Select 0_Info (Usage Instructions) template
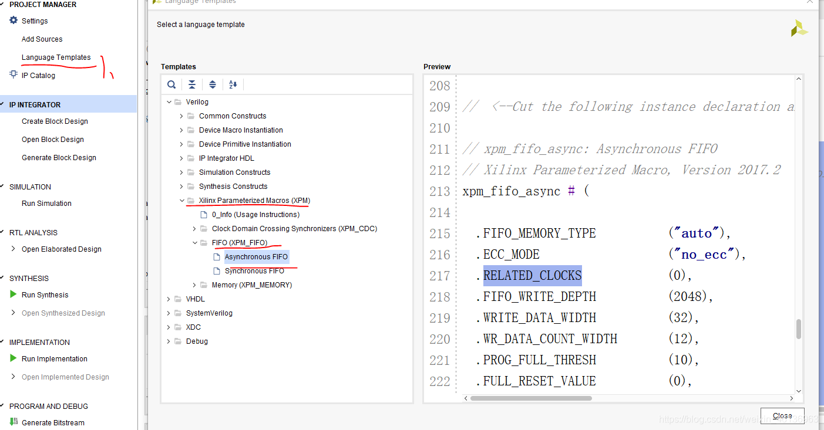 [255, 215]
